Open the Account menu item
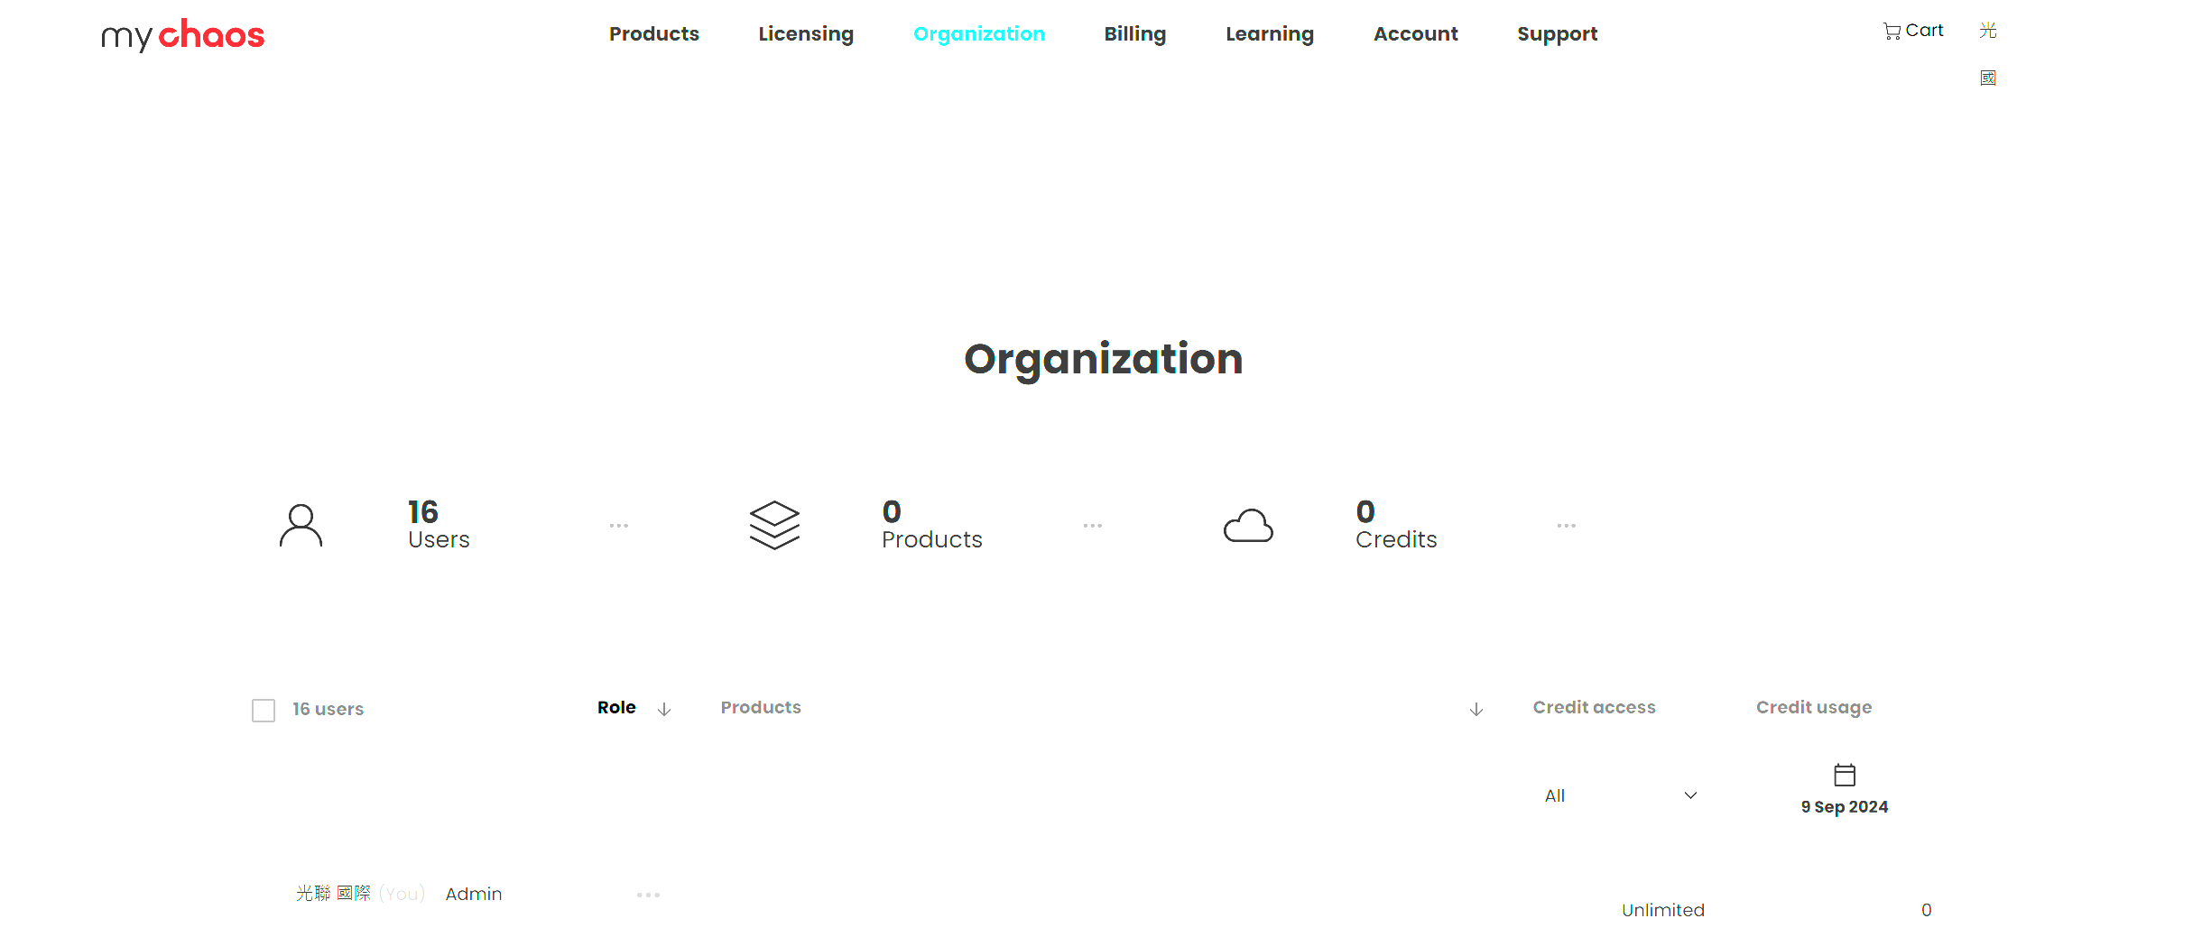 tap(1416, 34)
